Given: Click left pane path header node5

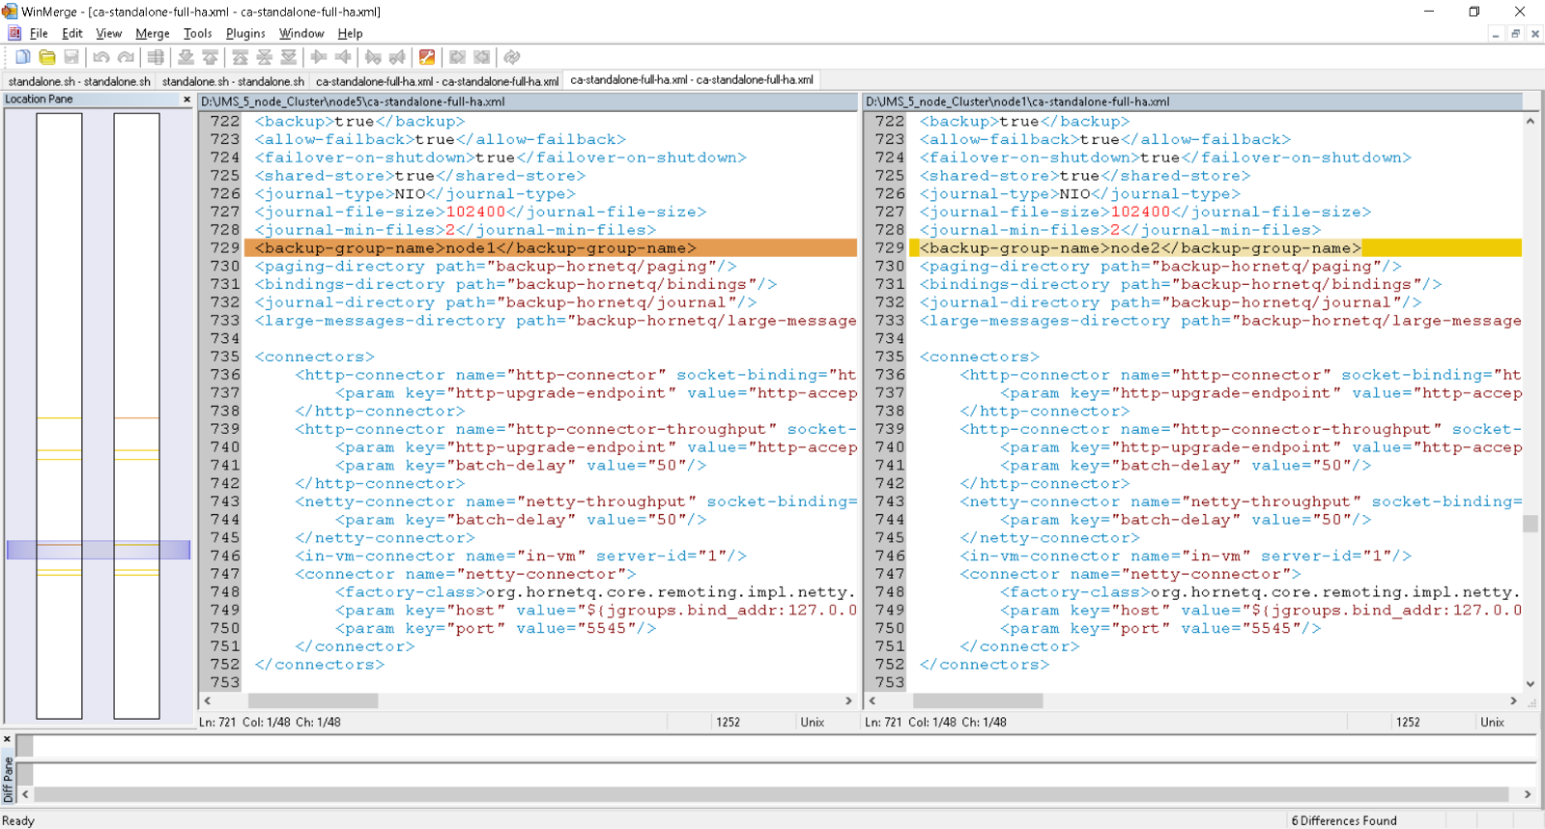Looking at the screenshot, I should tap(528, 101).
